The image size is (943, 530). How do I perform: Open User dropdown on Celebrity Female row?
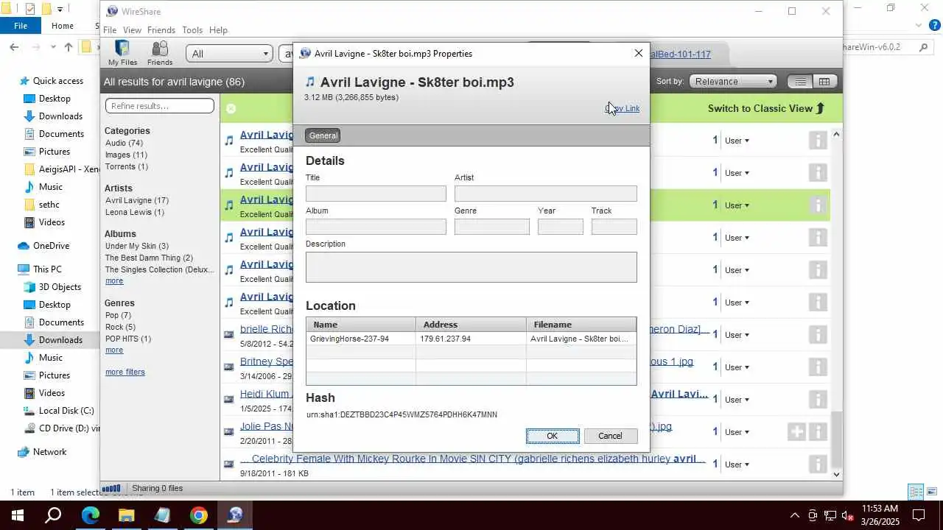click(737, 464)
